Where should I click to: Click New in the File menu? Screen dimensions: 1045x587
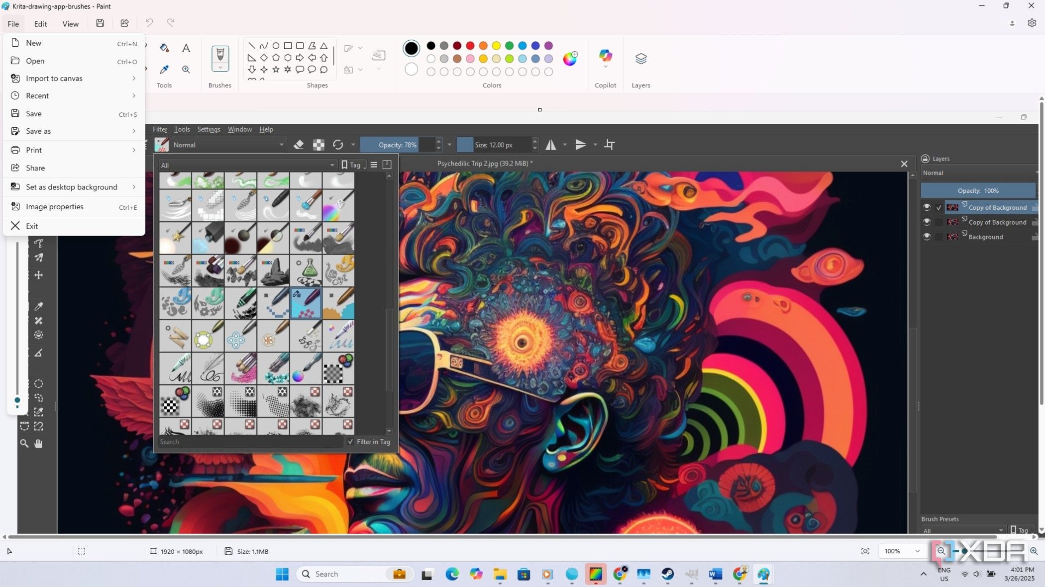[74, 43]
